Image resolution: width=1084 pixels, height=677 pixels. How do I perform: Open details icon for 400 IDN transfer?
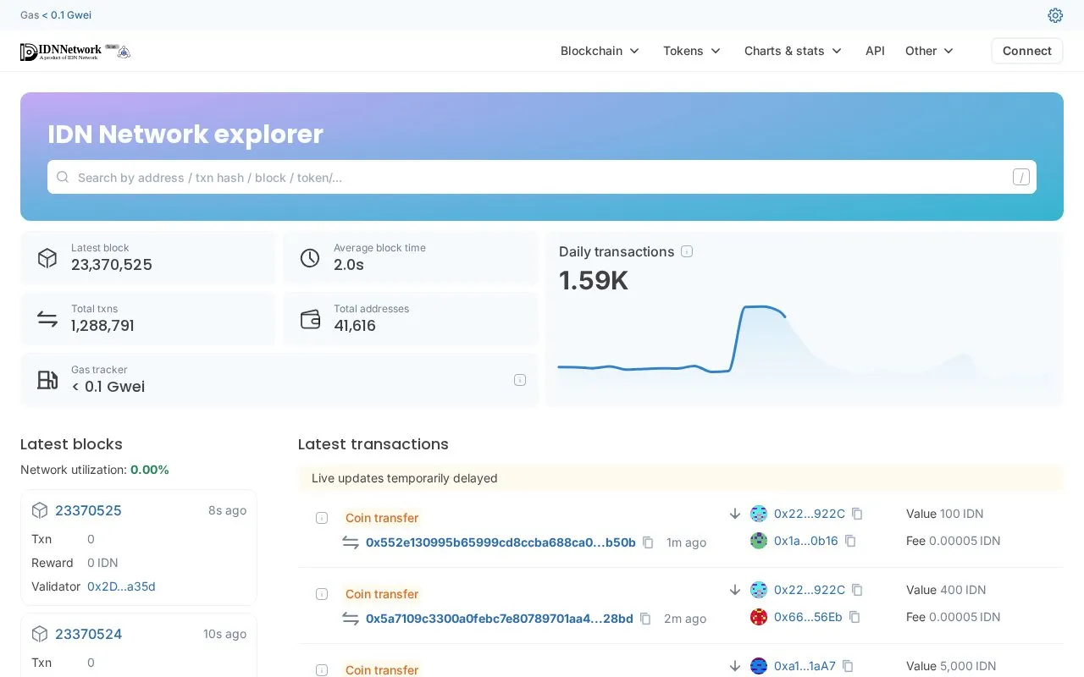coord(322,594)
